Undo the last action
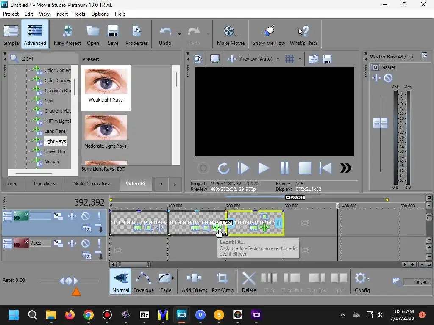The image size is (434, 325). 165,35
